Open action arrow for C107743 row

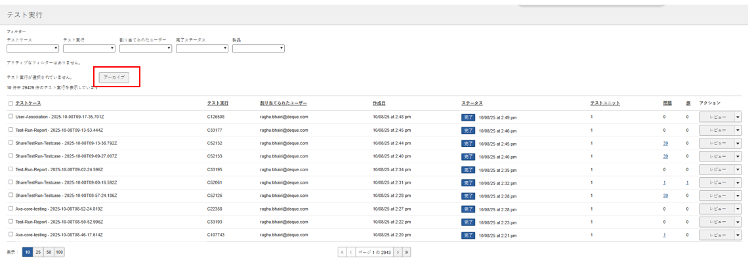pos(738,235)
